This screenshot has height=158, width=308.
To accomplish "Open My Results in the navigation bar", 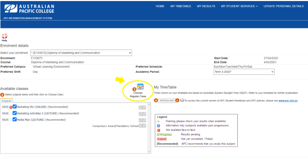I will coord(206,6).
